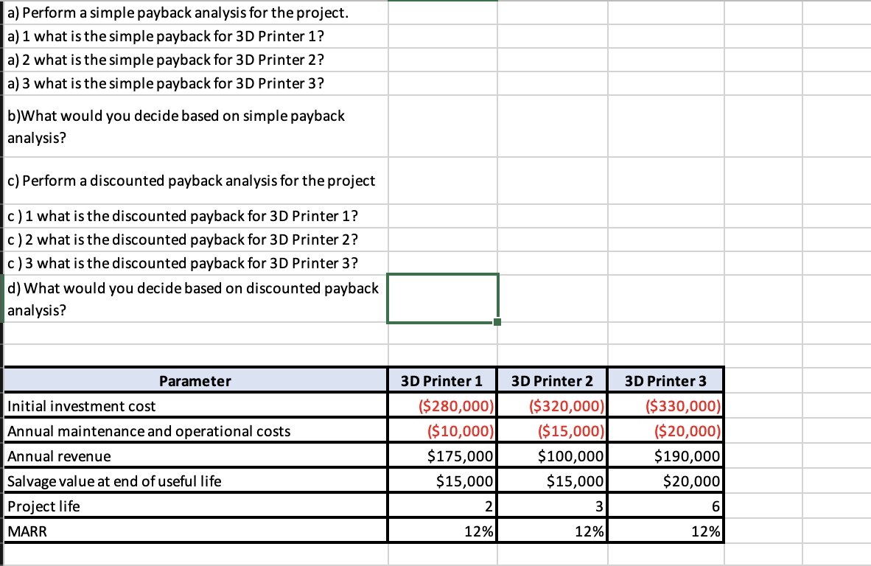Click the "3D Printer 1" column header cell
Viewport: 871px width, 566px height.
click(441, 381)
